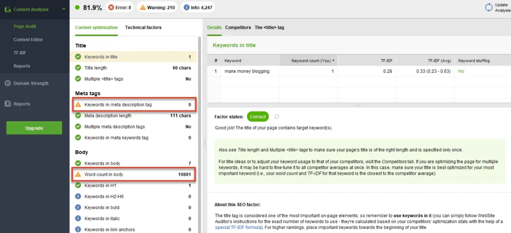Click the Warning: 210 triangle badge

pyautogui.click(x=143, y=7)
